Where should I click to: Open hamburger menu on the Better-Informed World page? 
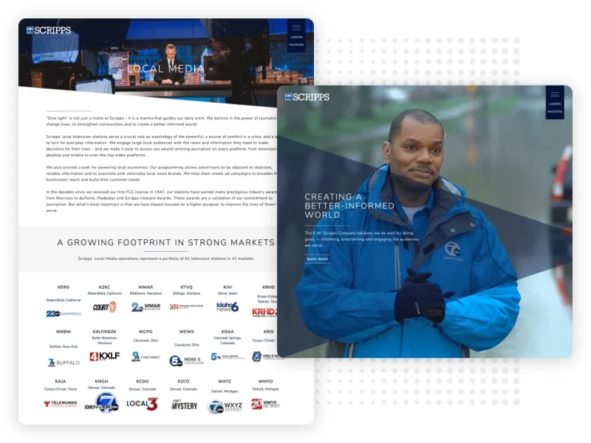pyautogui.click(x=554, y=95)
